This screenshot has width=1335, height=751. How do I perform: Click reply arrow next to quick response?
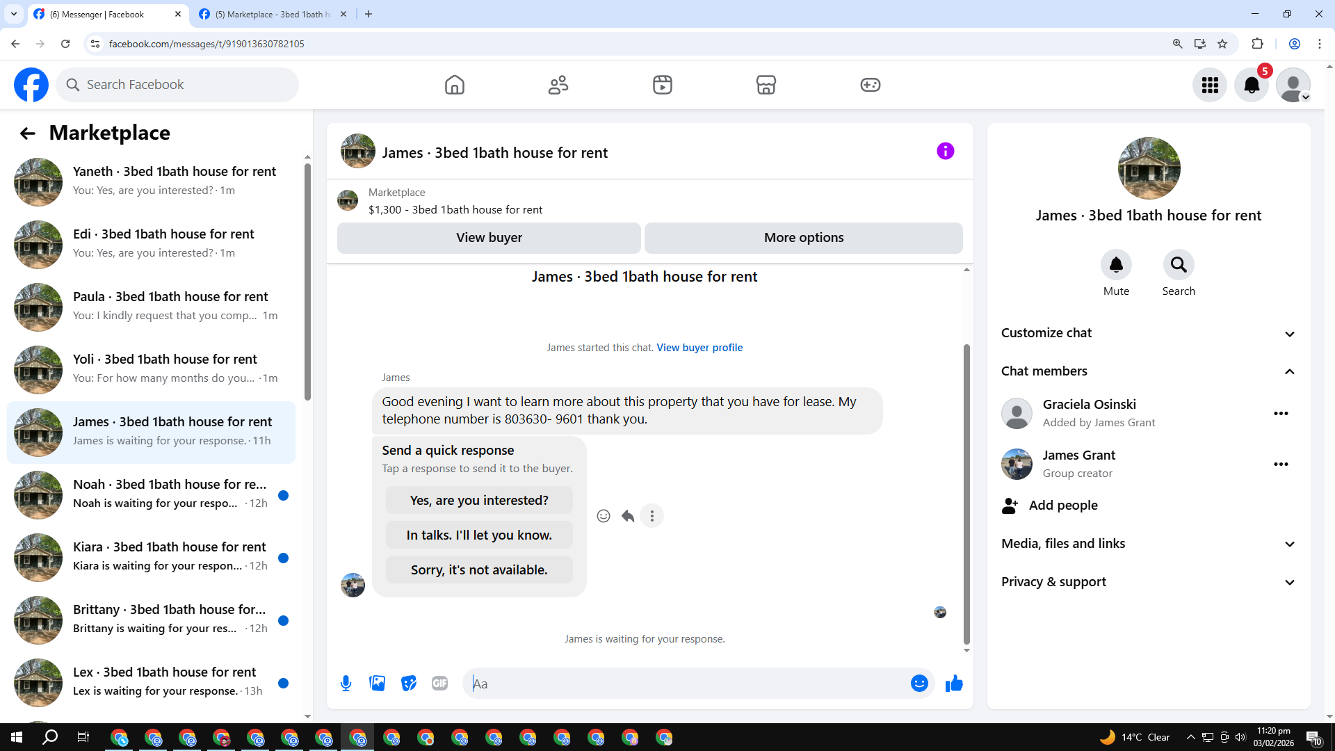[x=628, y=516]
